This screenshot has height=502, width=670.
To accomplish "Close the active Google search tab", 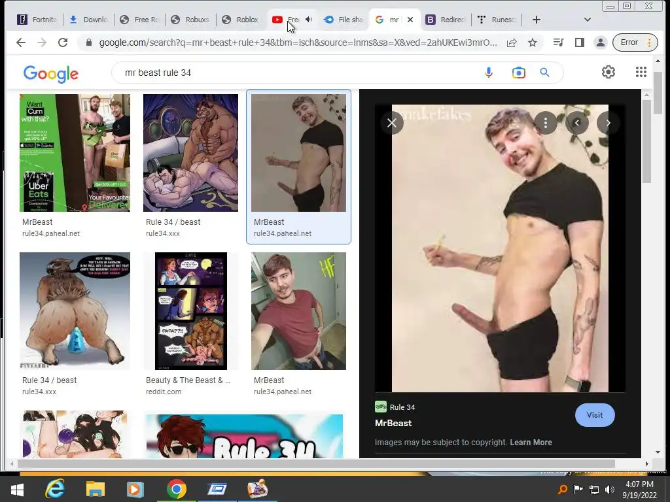I will tap(410, 20).
